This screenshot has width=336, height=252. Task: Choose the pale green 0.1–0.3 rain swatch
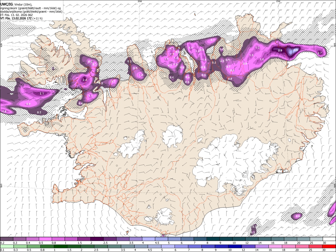coord(7,246)
